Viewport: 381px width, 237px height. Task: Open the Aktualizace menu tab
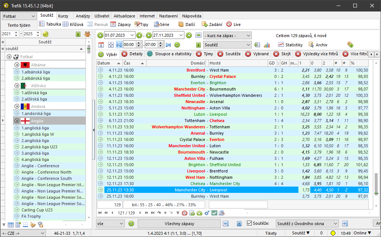[124, 16]
